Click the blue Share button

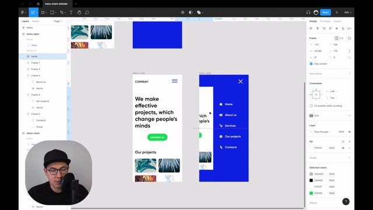point(325,12)
